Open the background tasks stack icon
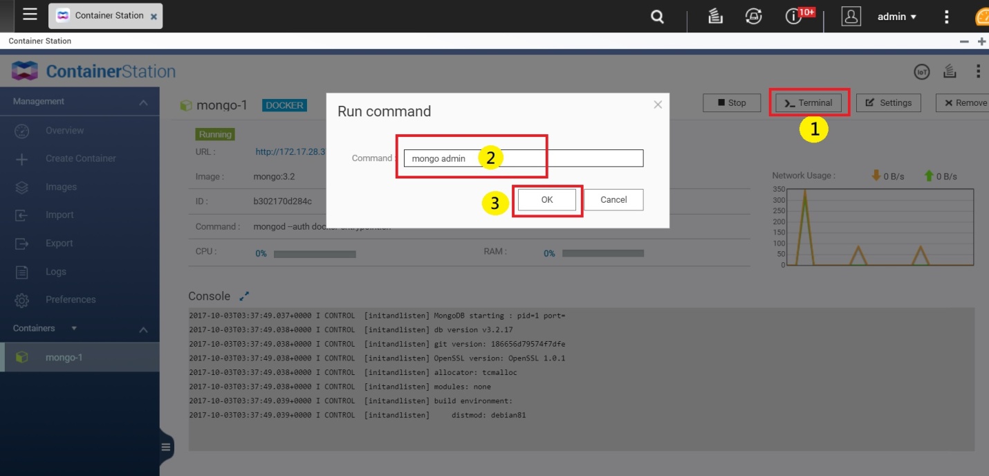989x476 pixels. tap(716, 16)
